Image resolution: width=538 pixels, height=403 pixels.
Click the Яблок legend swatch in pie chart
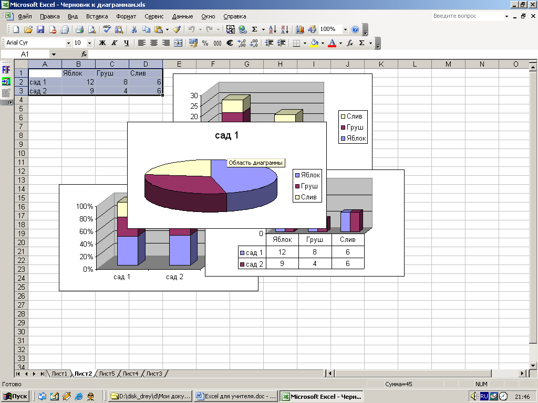(297, 175)
